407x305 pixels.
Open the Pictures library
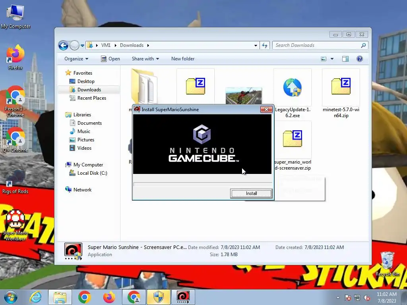(x=82, y=139)
